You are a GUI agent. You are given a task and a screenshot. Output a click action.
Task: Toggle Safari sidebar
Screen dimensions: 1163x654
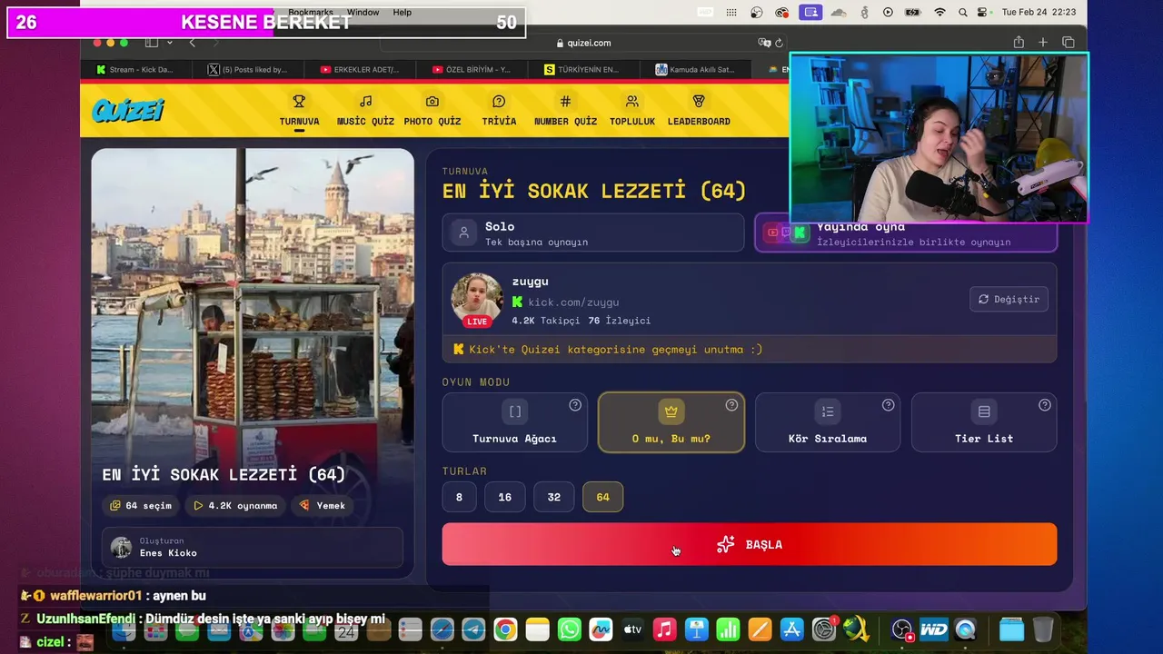click(x=152, y=43)
